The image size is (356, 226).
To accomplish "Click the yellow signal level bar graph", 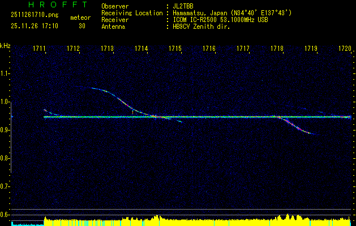I will (198, 220).
